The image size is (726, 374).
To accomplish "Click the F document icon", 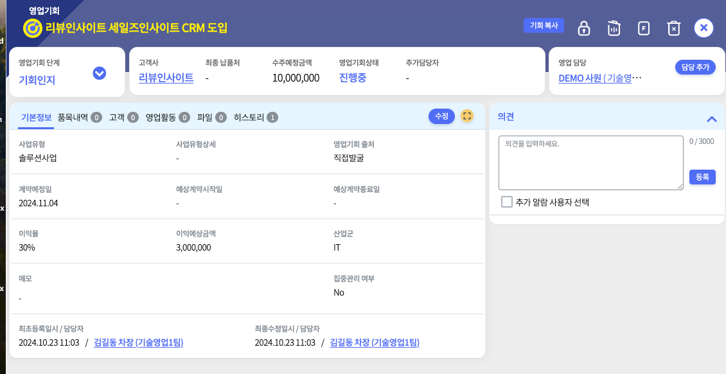I will (643, 28).
